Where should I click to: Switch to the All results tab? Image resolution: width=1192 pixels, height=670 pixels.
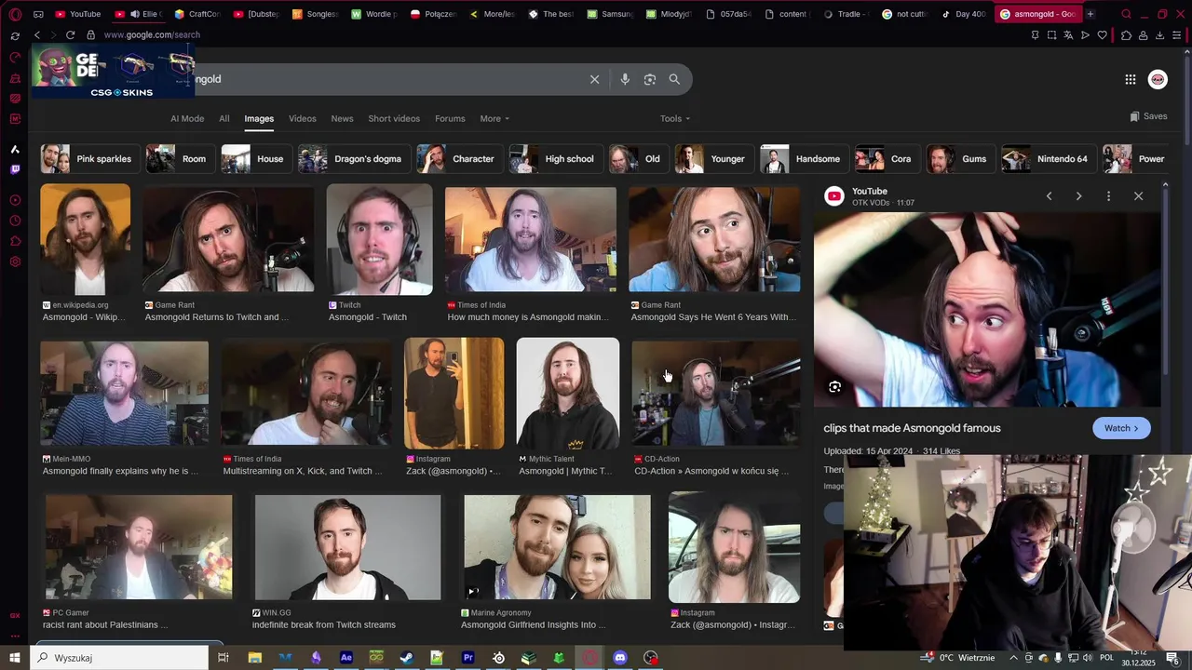click(x=224, y=118)
